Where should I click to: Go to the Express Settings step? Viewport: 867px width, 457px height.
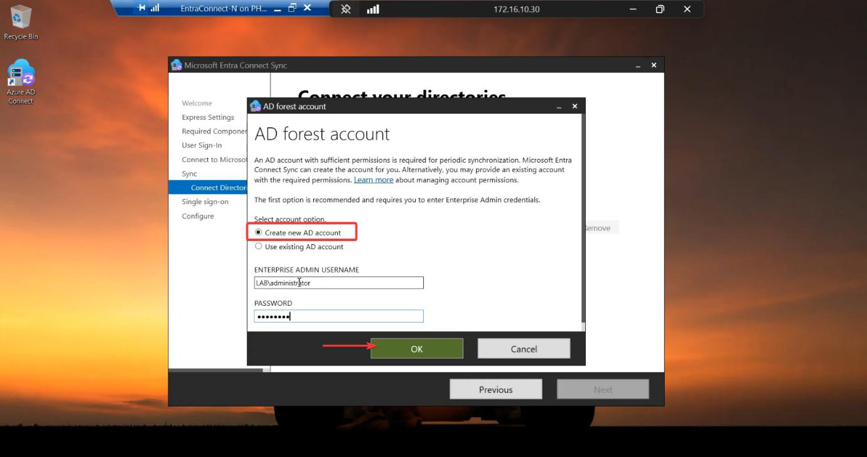click(x=208, y=117)
